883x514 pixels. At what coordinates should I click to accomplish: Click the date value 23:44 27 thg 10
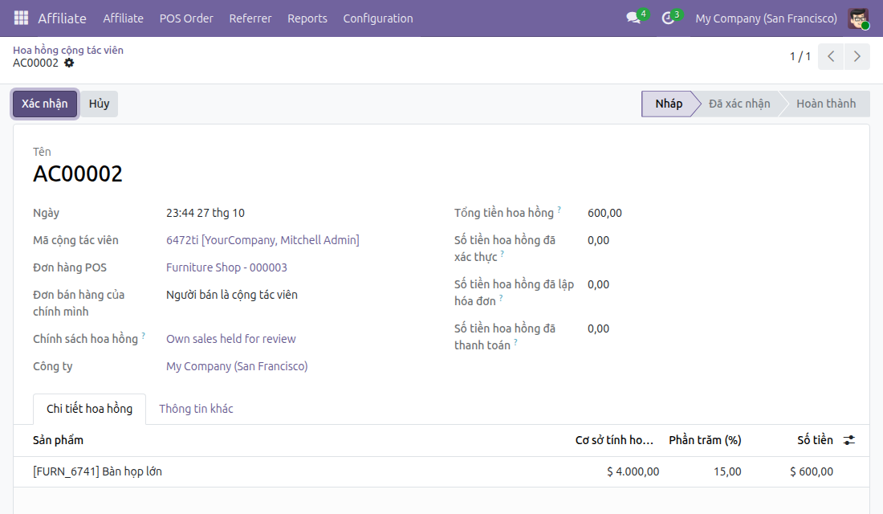coord(205,213)
